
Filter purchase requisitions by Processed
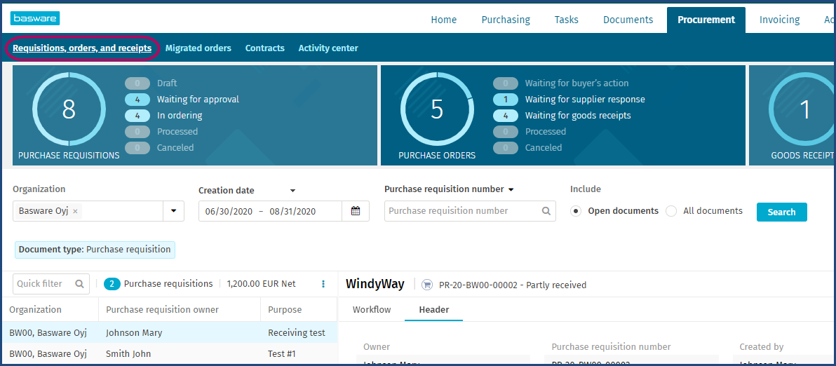coord(161,131)
